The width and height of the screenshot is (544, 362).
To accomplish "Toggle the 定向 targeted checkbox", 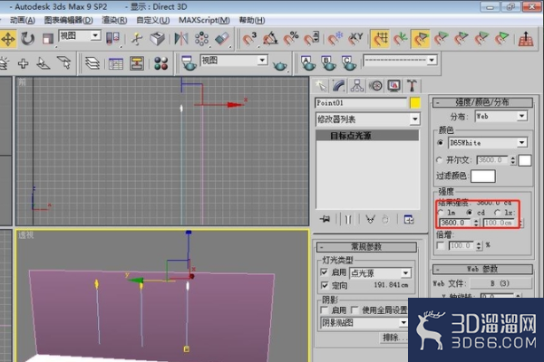I will click(325, 285).
